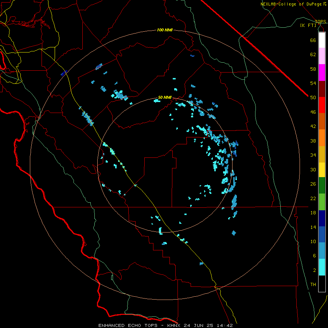This screenshot has height=328, width=328.
Task: Click the legend value 54
Action: [313, 83]
